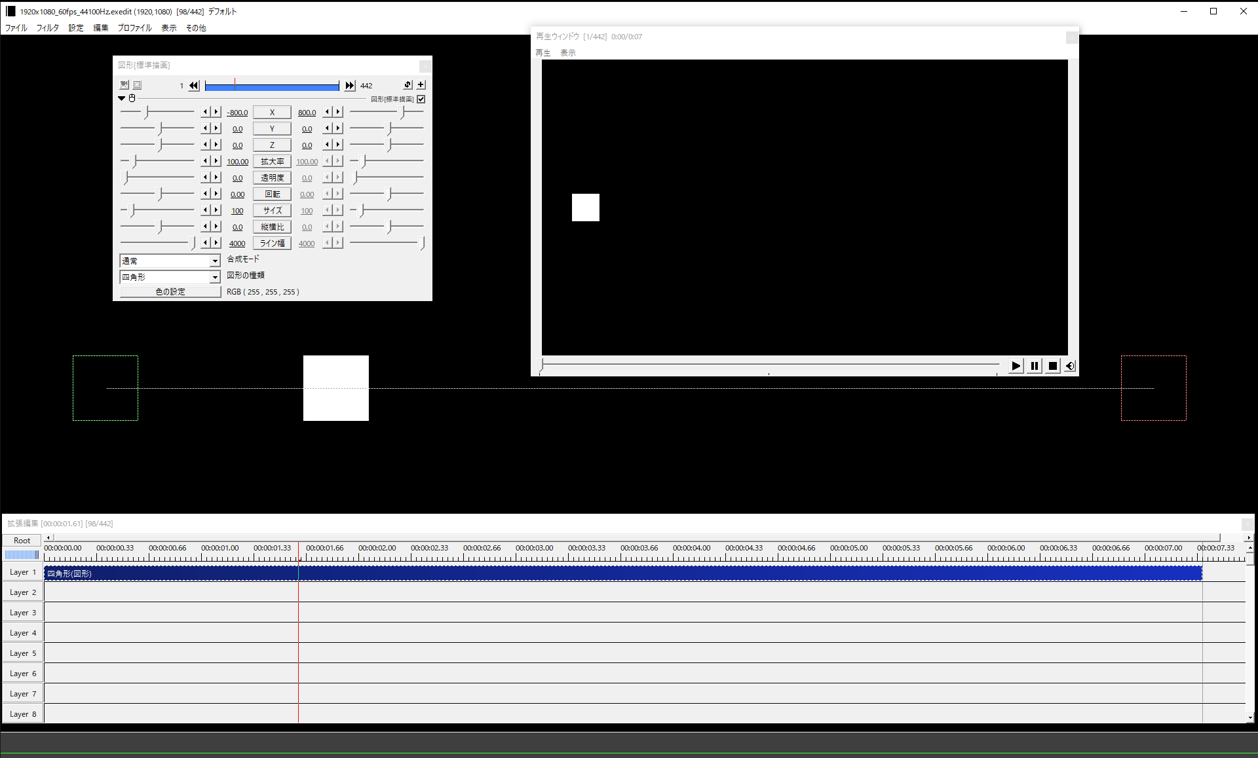Toggle Layer 1 visibility button

[x=22, y=572]
